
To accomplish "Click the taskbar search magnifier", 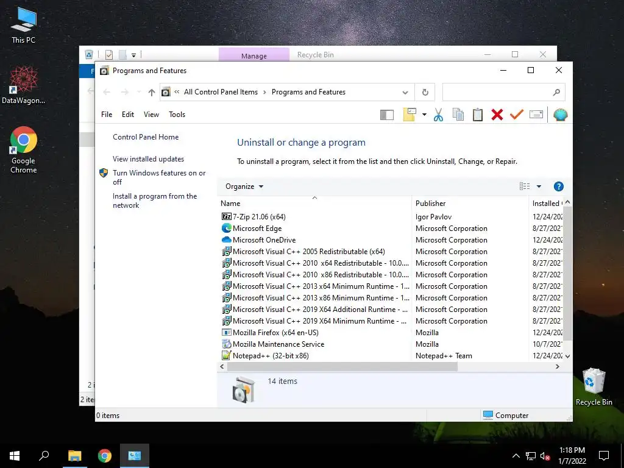I will [44, 456].
